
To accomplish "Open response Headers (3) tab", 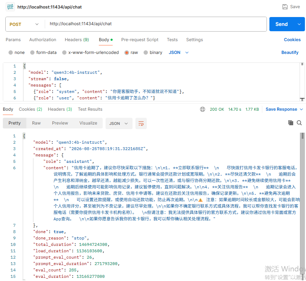I will (60, 109).
